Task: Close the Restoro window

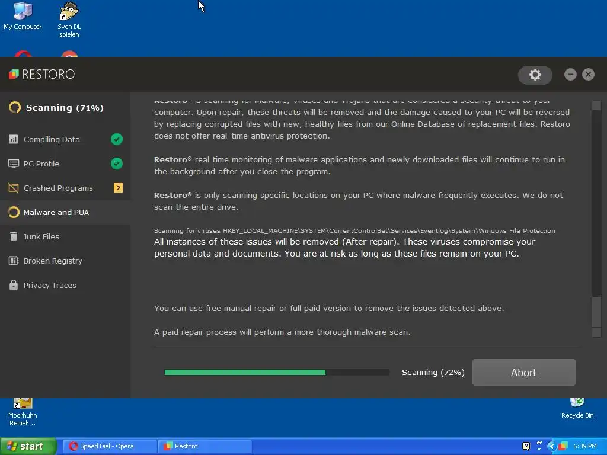Action: [588, 74]
